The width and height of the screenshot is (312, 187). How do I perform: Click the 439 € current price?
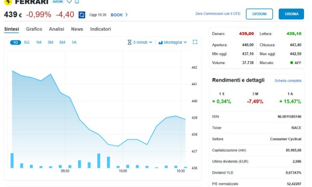coord(13,14)
